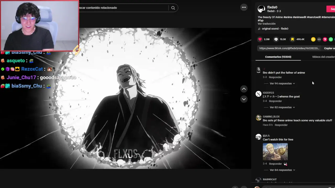Open the coin image in comment
The image size is (335, 188).
pyautogui.click(x=275, y=152)
